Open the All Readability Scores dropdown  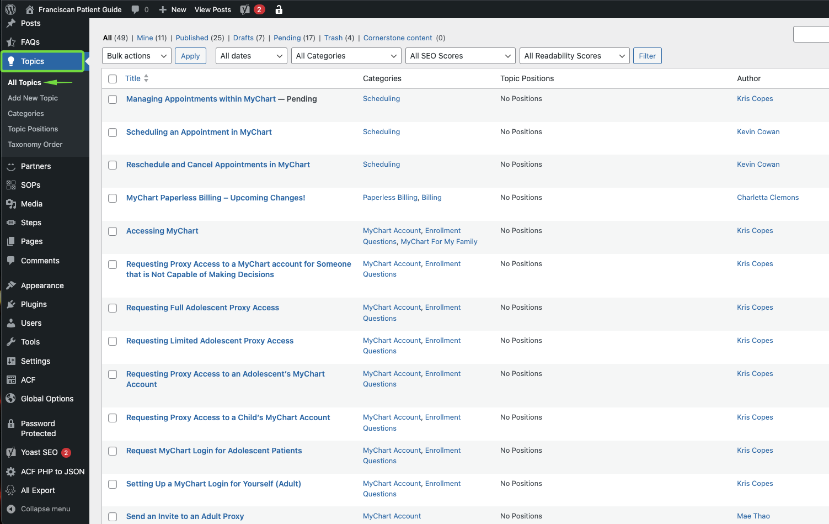pyautogui.click(x=575, y=56)
